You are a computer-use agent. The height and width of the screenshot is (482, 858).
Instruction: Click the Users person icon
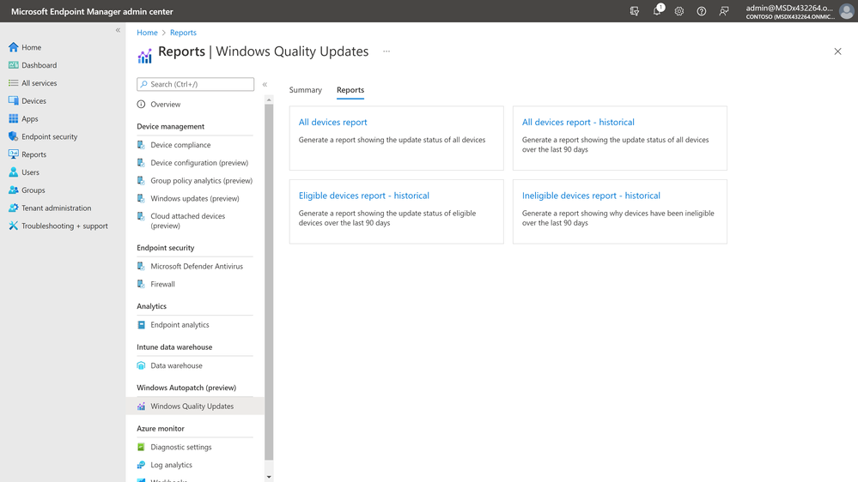click(13, 172)
